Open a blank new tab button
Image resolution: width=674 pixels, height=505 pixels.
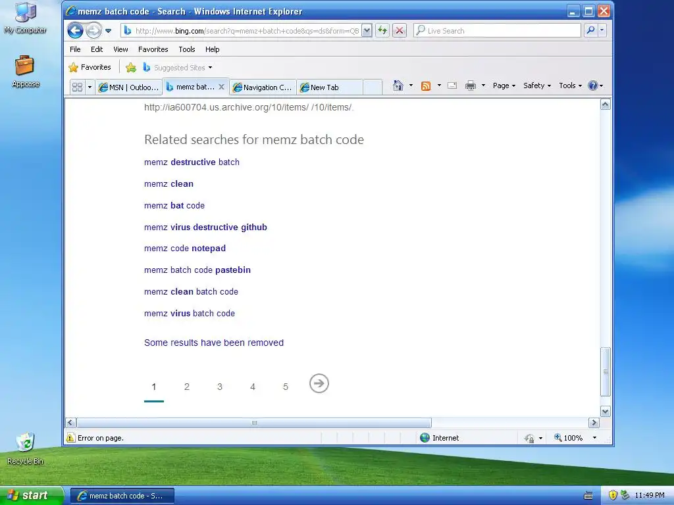coord(373,87)
